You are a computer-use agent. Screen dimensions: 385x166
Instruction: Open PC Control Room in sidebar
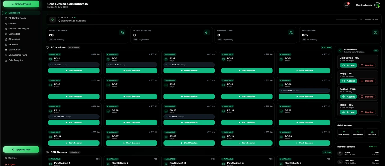click(x=21, y=18)
